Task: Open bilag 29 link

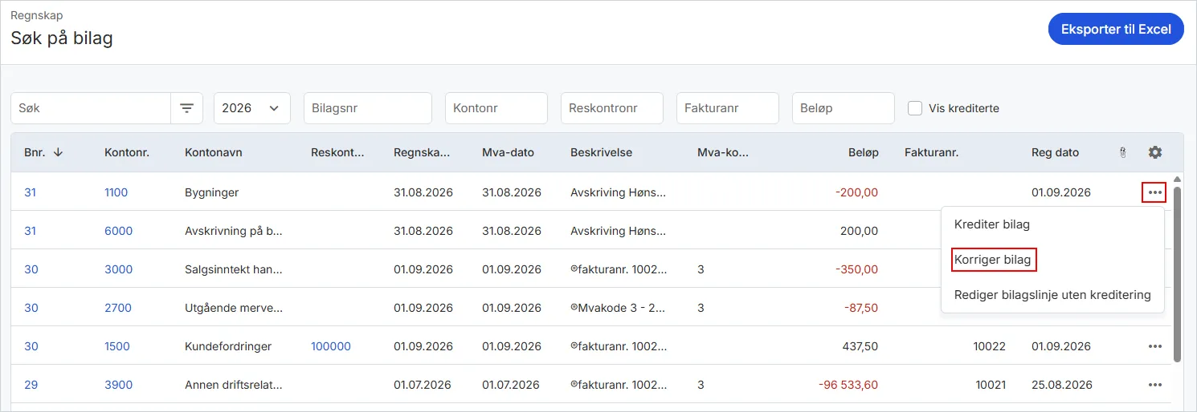Action: [x=31, y=385]
